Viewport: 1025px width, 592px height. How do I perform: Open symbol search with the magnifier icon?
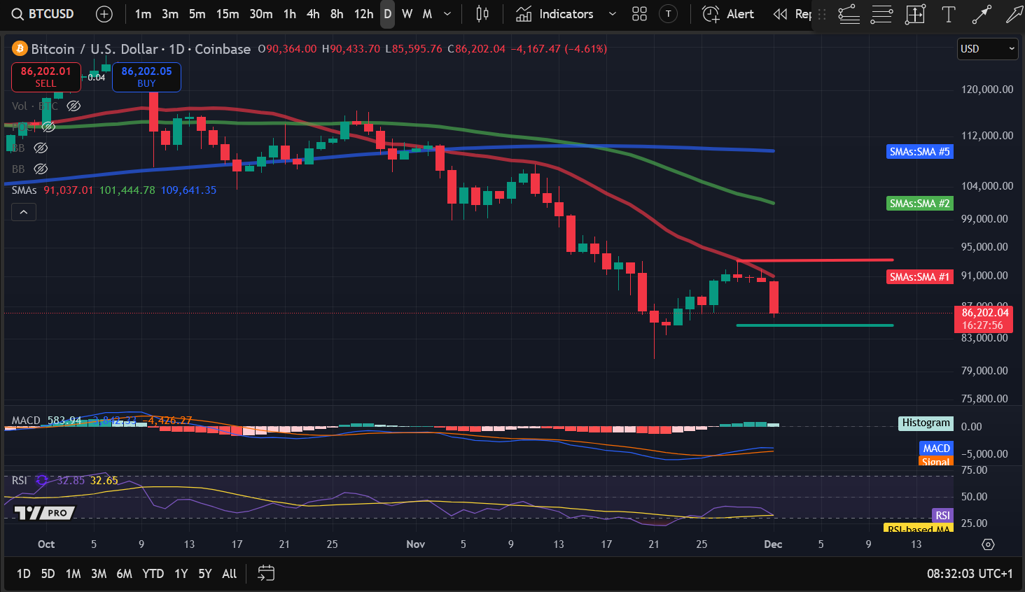click(16, 14)
